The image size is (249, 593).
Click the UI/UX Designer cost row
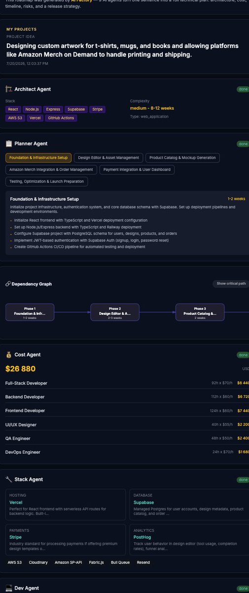(x=127, y=424)
